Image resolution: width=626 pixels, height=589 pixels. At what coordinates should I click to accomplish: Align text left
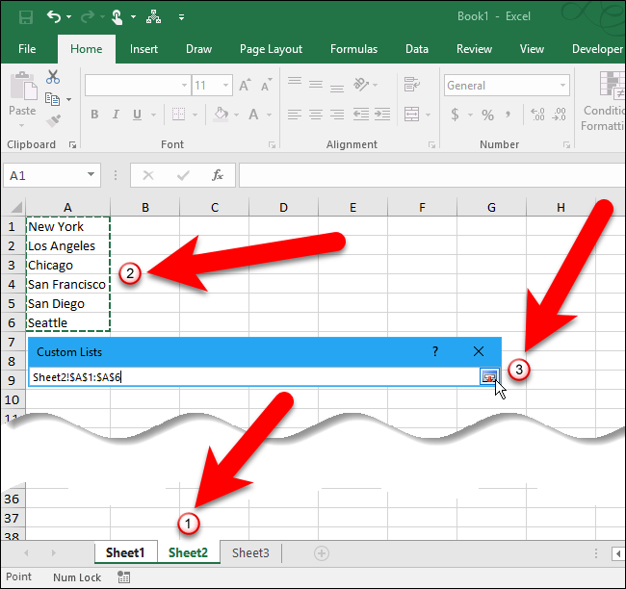point(295,115)
